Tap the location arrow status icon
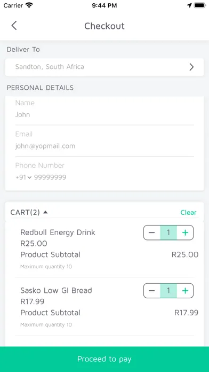 189,5
